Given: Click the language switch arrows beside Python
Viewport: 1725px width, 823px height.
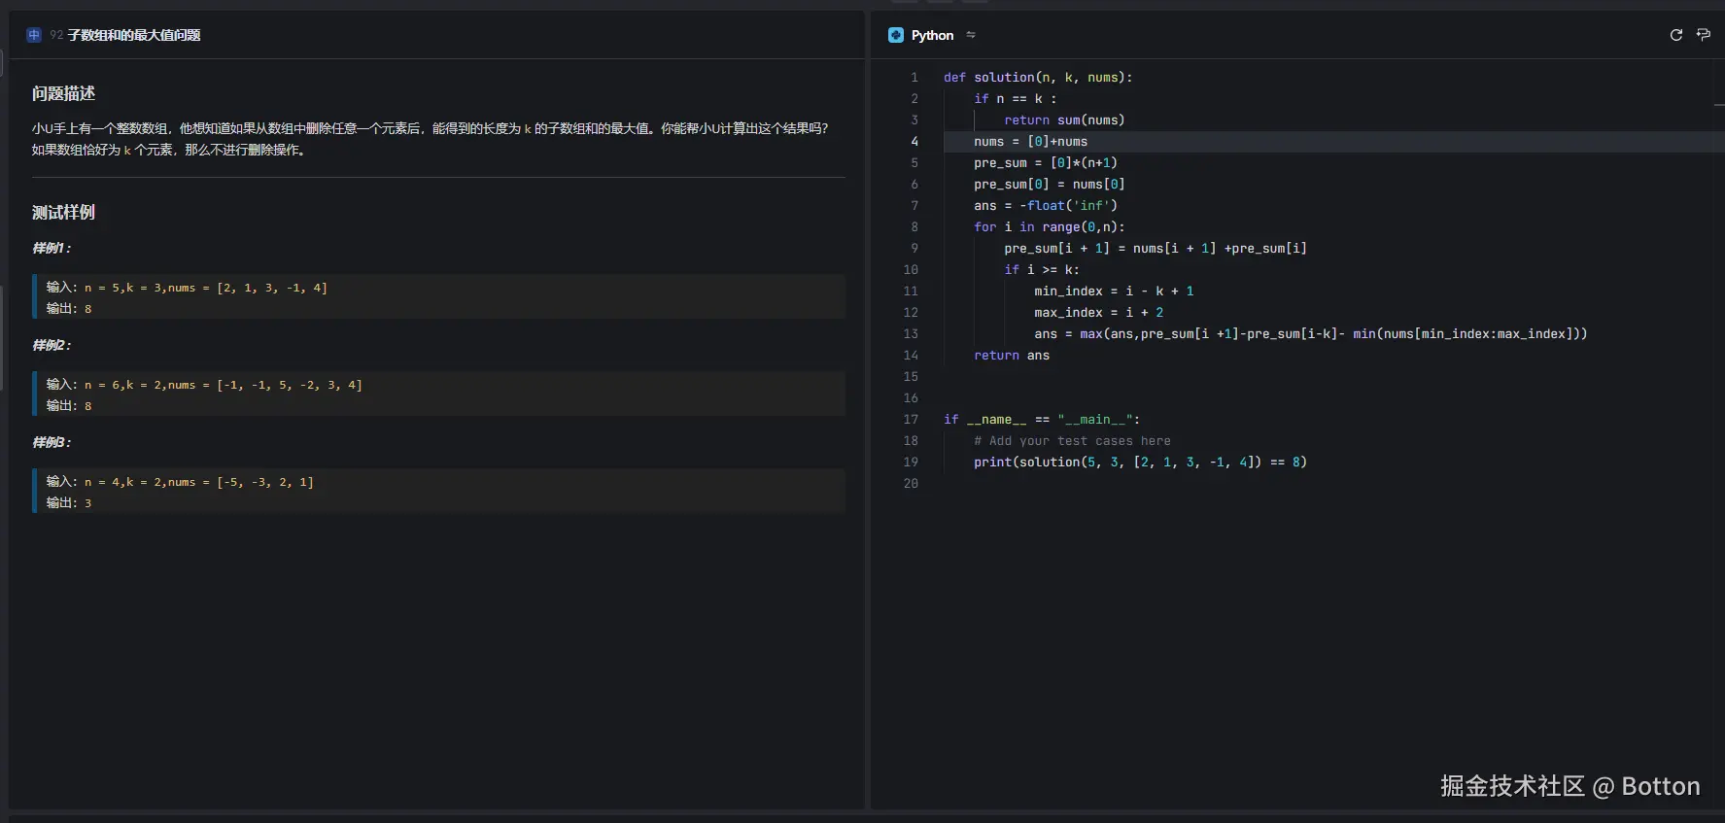Looking at the screenshot, I should pyautogui.click(x=970, y=35).
